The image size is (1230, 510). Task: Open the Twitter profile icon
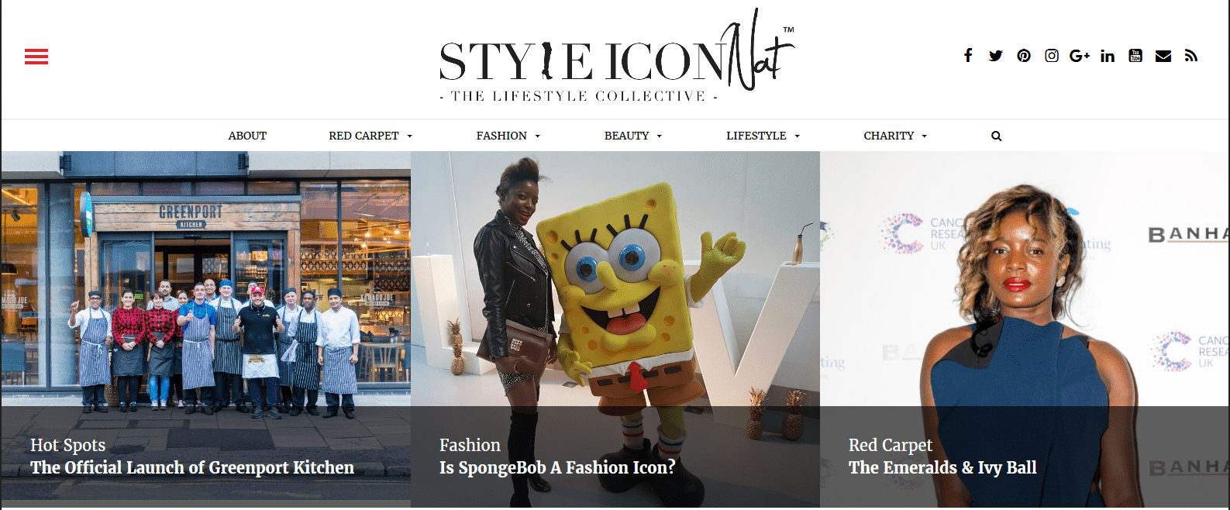click(996, 56)
